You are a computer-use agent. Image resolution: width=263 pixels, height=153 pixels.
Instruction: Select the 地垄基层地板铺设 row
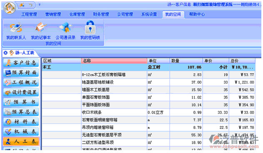pyautogui.click(x=148, y=82)
